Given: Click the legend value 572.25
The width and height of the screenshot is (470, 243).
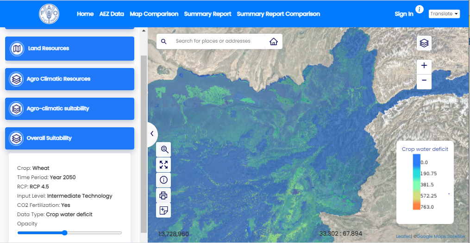Looking at the screenshot, I should click(x=429, y=196).
